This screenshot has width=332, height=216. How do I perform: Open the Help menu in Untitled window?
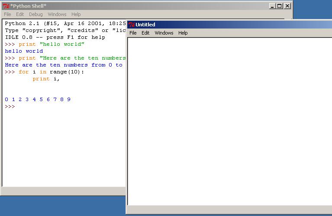click(x=183, y=33)
